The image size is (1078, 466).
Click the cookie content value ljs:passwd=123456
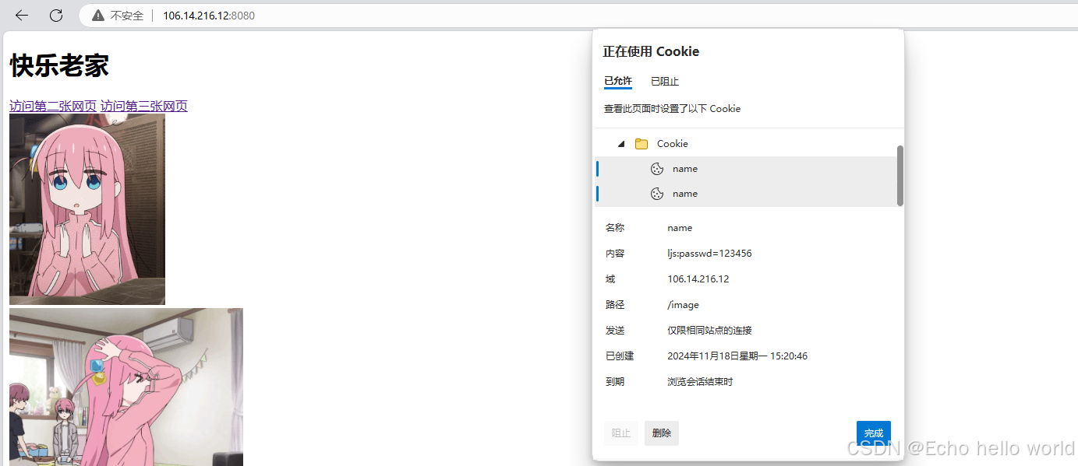pos(709,254)
